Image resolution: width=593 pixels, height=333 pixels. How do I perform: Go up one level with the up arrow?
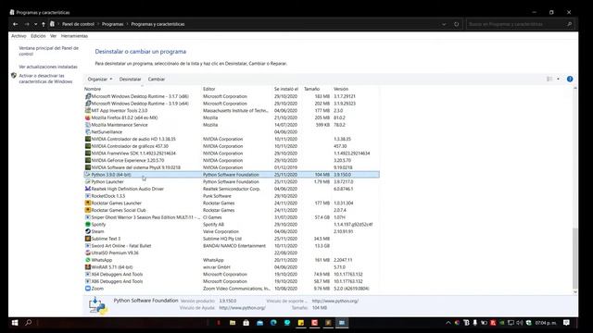pyautogui.click(x=44, y=24)
